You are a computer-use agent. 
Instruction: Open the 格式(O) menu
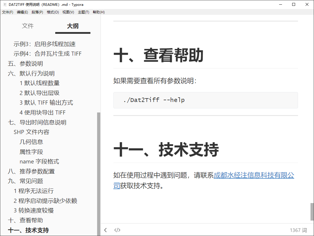pos(53,12)
